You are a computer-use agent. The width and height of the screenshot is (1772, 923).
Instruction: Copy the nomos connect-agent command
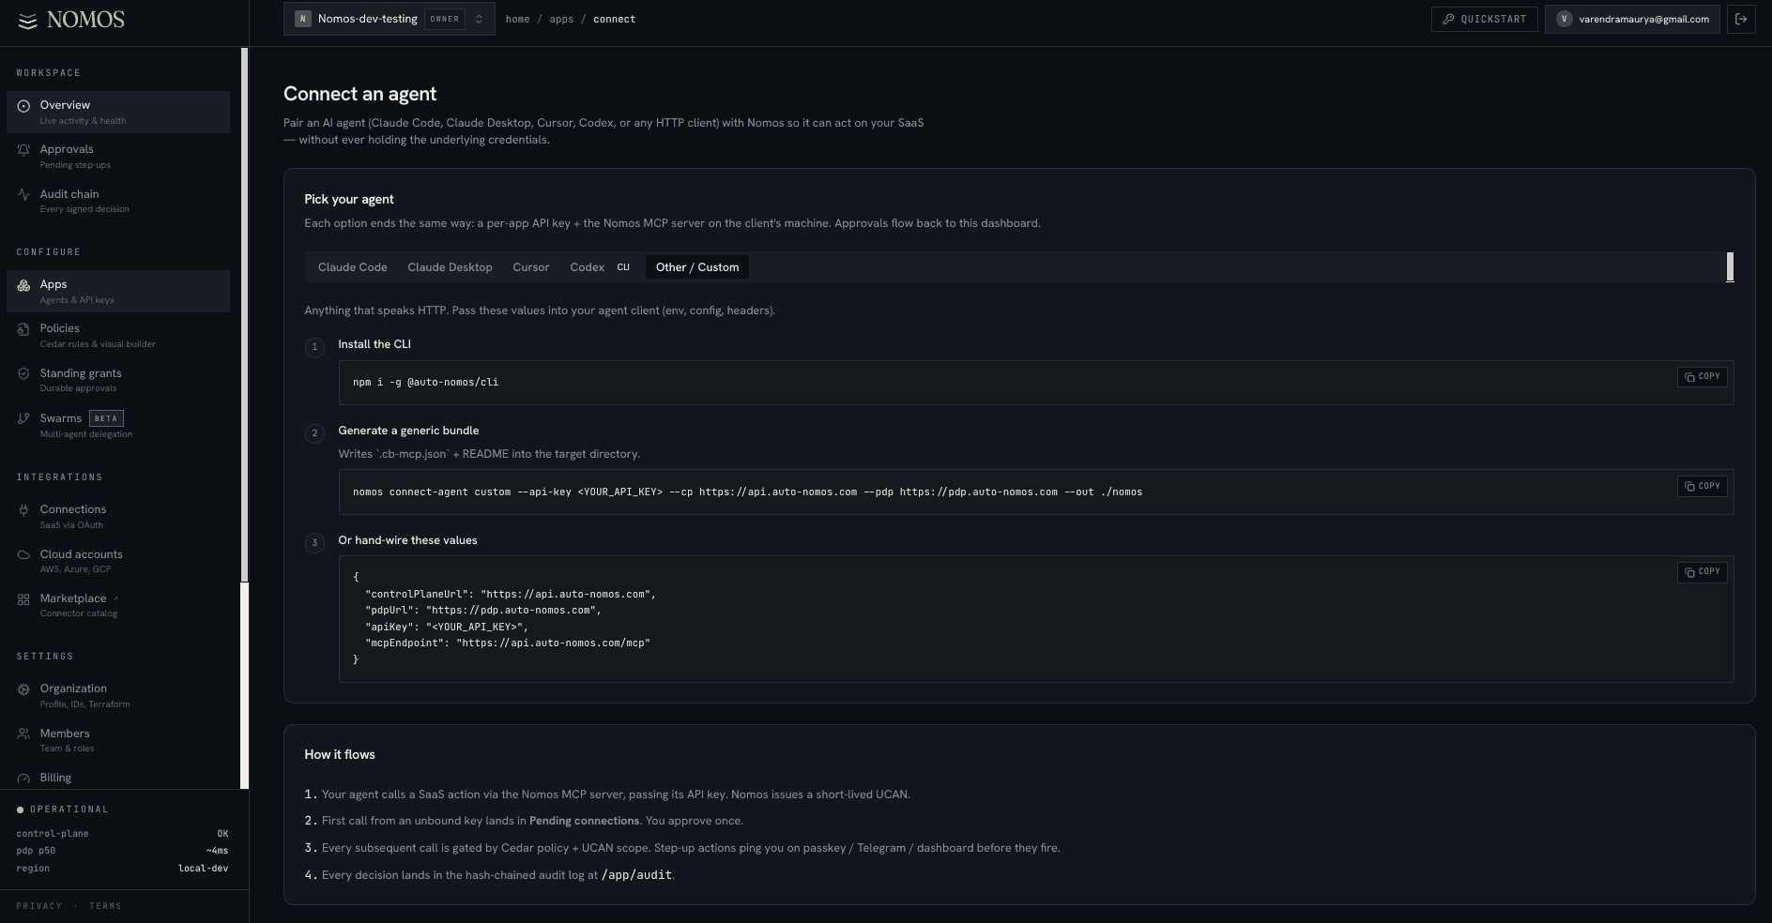click(x=1702, y=486)
